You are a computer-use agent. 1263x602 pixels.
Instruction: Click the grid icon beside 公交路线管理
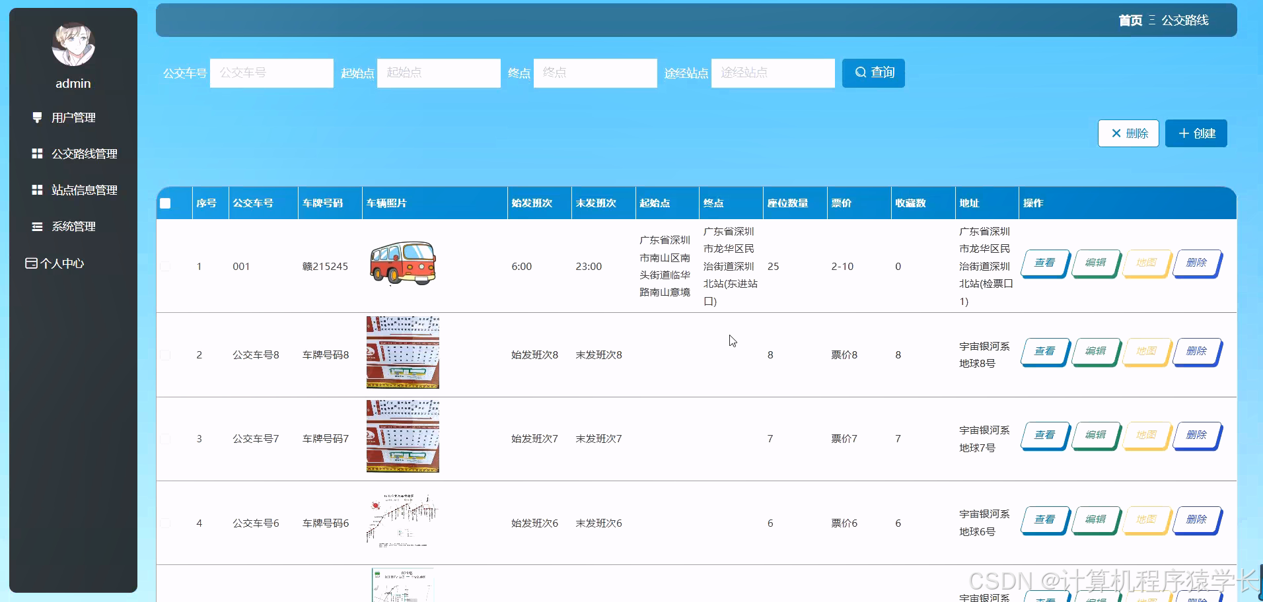click(36, 153)
